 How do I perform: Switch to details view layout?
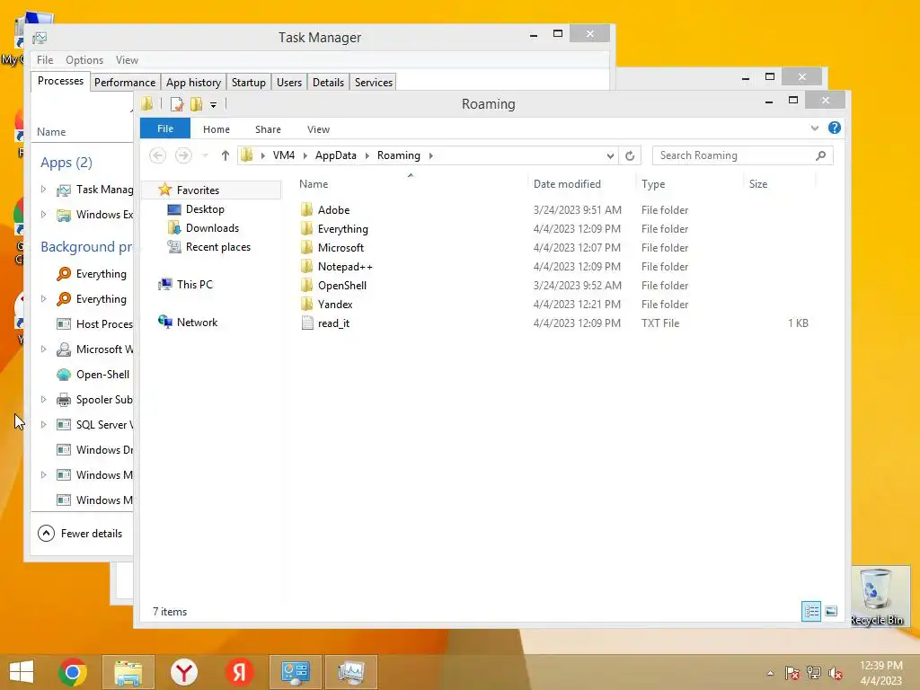(x=811, y=611)
